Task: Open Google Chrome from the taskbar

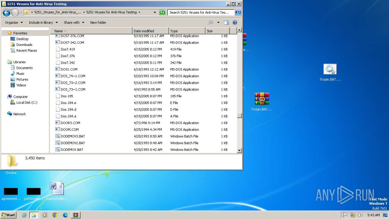Action: pyautogui.click(x=55, y=215)
